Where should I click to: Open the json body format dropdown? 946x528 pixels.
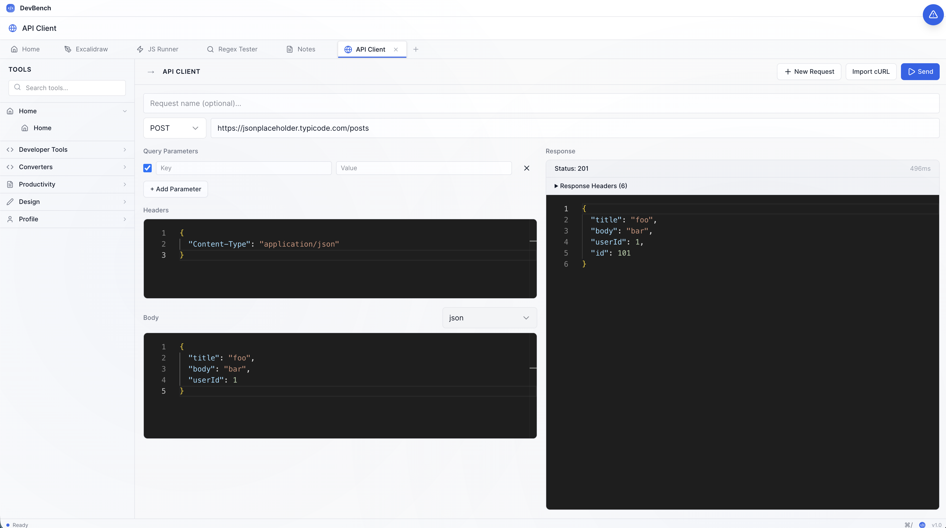(489, 317)
